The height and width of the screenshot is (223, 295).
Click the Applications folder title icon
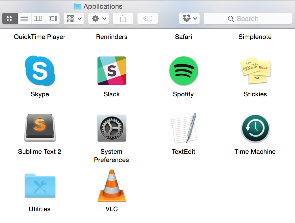[x=77, y=6]
